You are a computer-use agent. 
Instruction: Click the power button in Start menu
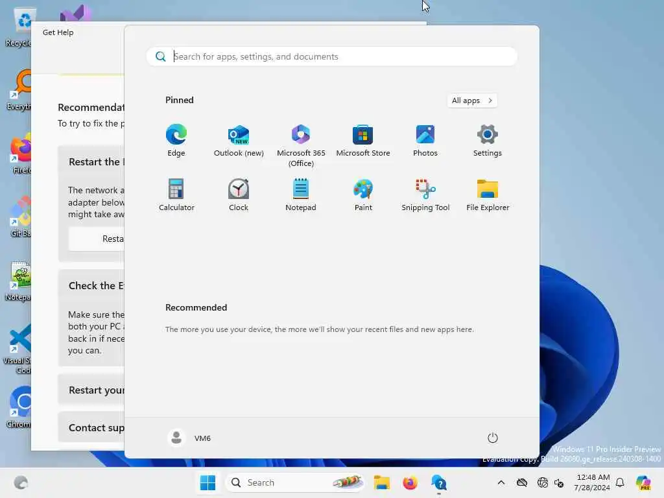coord(493,438)
